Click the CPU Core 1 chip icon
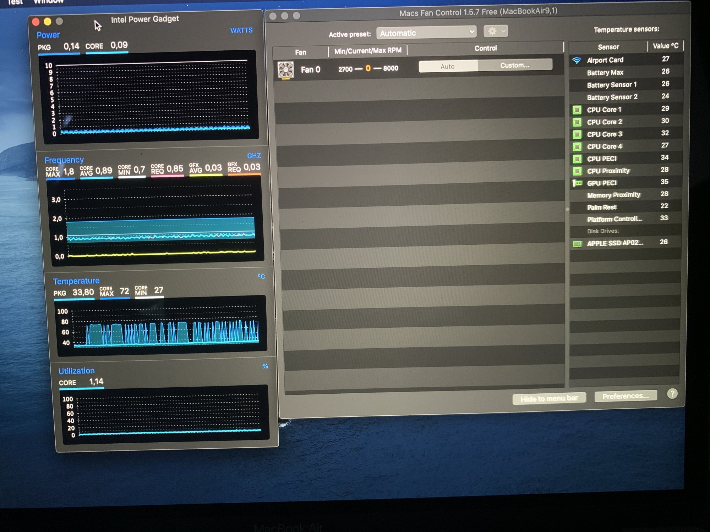Viewport: 710px width, 532px height. click(x=577, y=110)
